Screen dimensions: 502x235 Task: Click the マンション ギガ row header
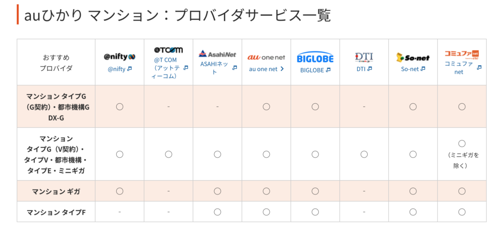56,191
